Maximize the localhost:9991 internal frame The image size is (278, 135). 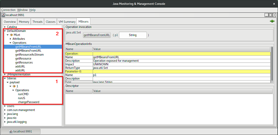(271, 15)
